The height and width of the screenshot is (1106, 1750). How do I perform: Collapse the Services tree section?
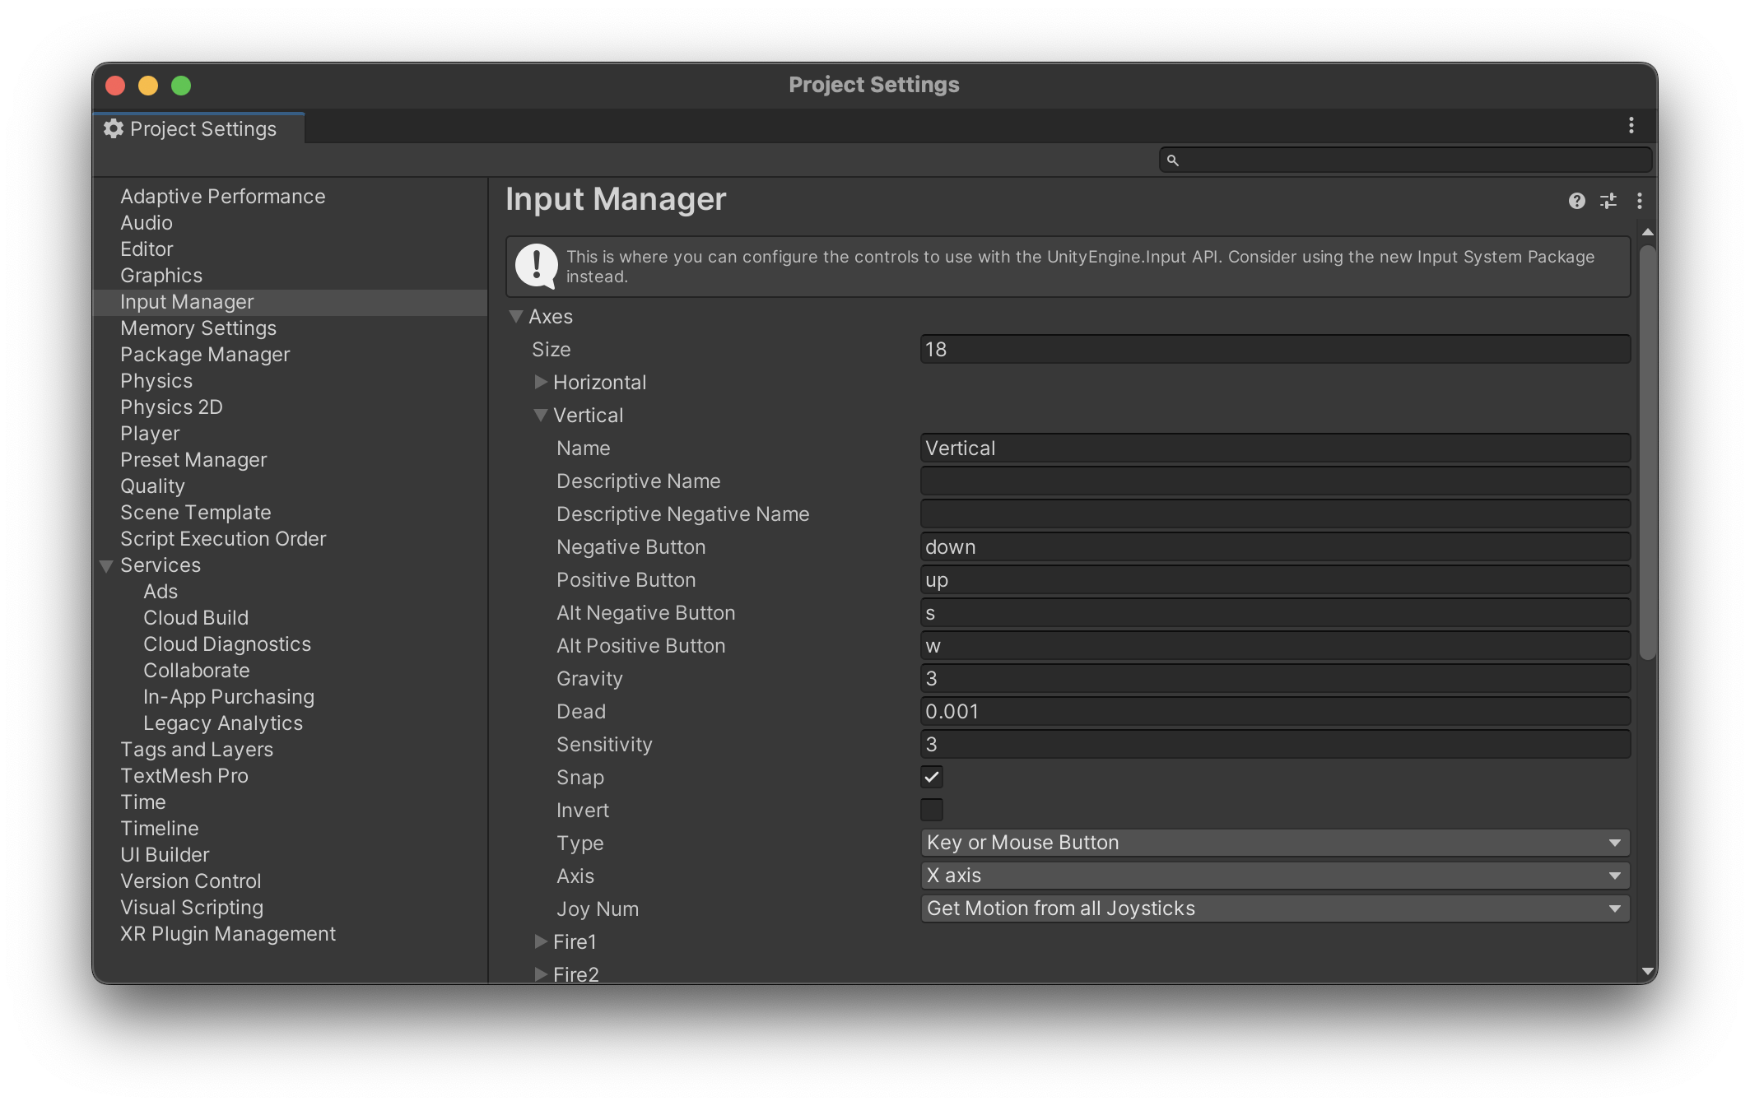106,566
